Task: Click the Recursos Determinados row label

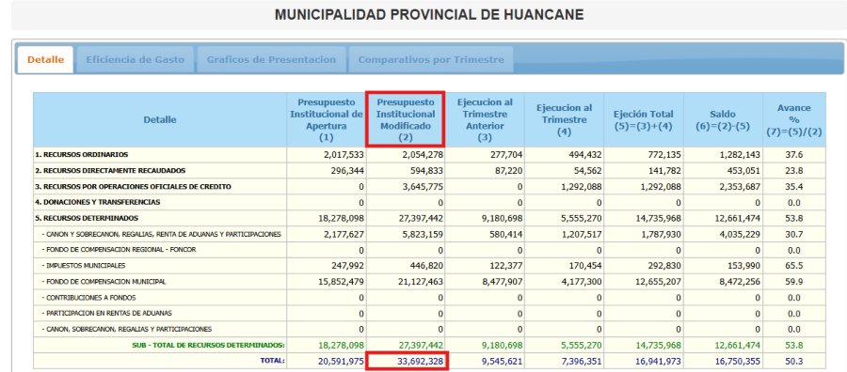Action: (87, 218)
